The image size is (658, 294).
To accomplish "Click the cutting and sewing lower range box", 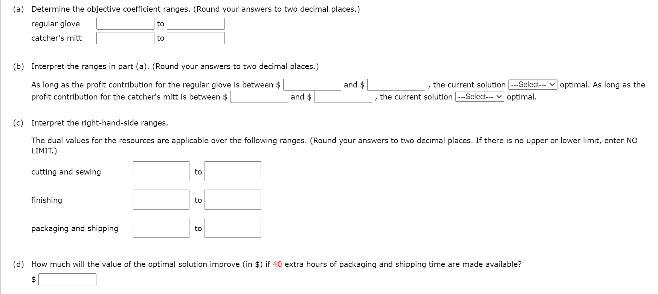I will coord(161,171).
